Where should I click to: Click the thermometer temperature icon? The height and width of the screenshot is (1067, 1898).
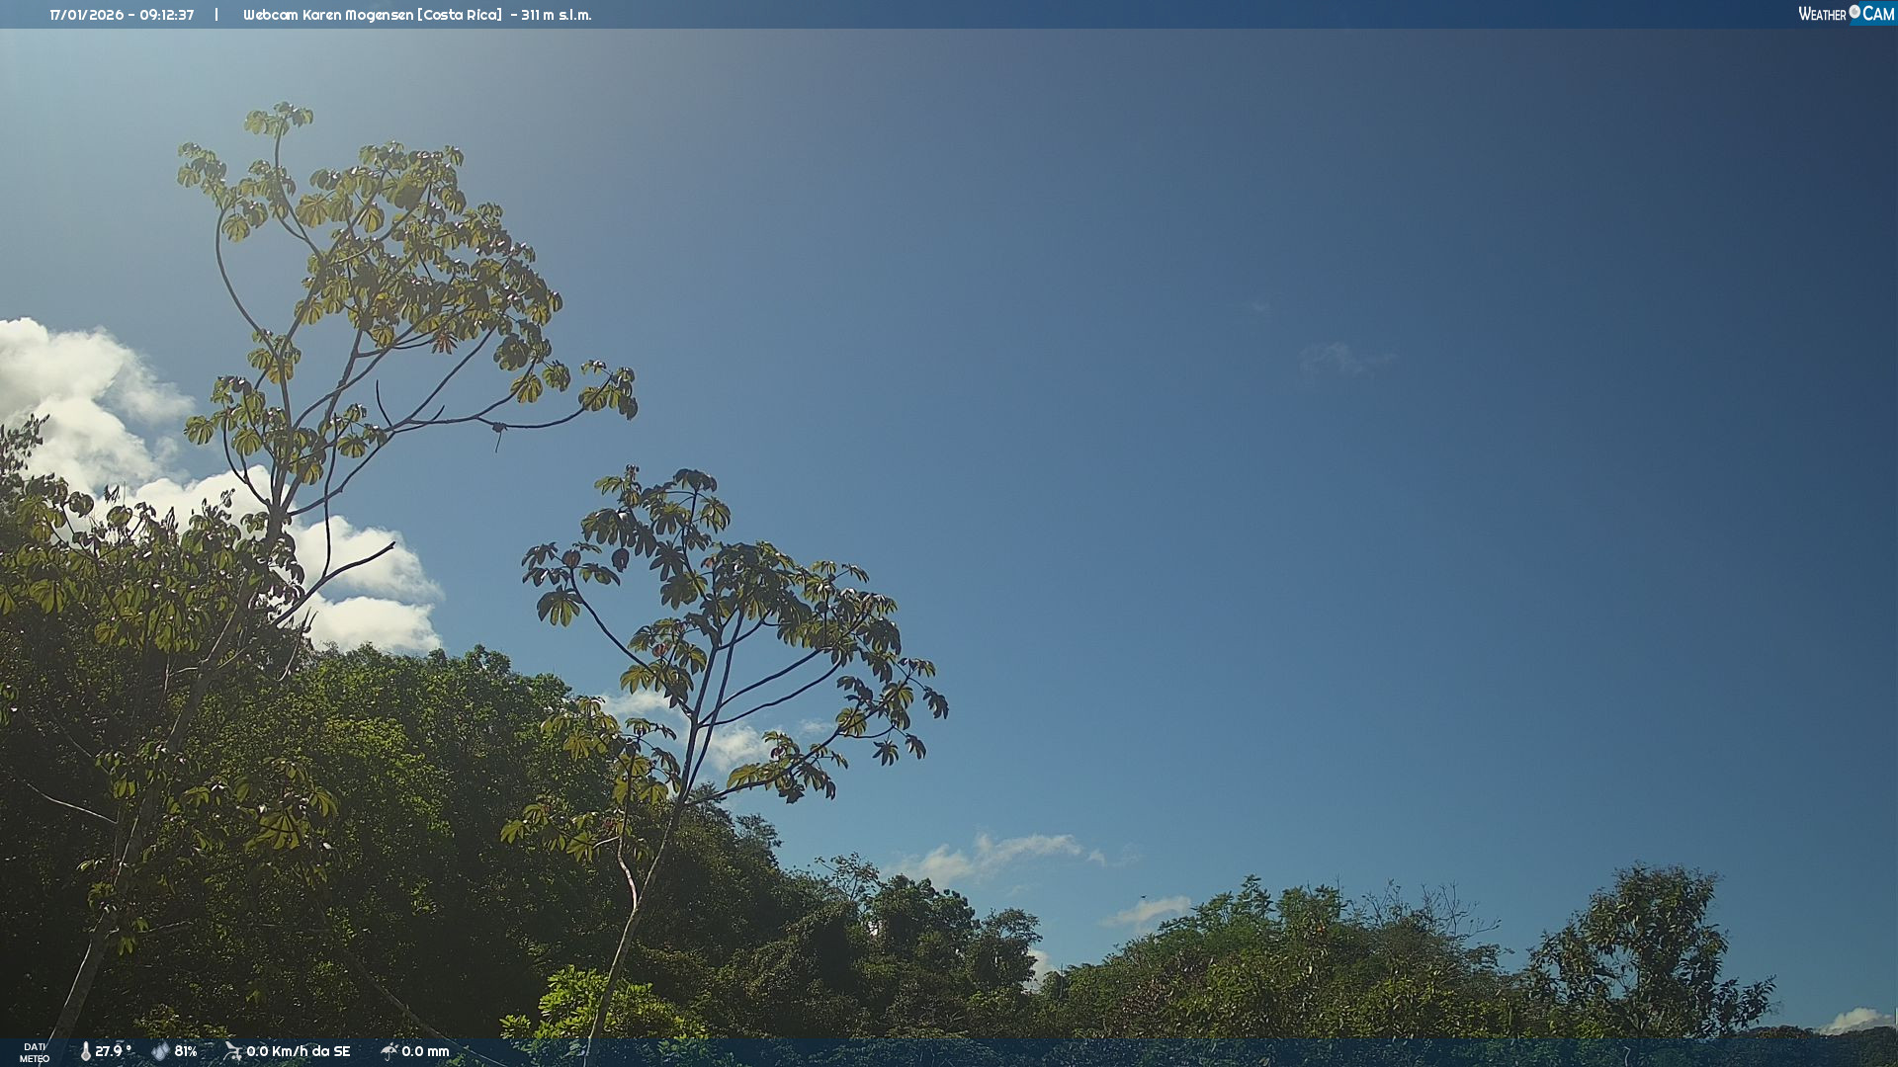point(85,1051)
